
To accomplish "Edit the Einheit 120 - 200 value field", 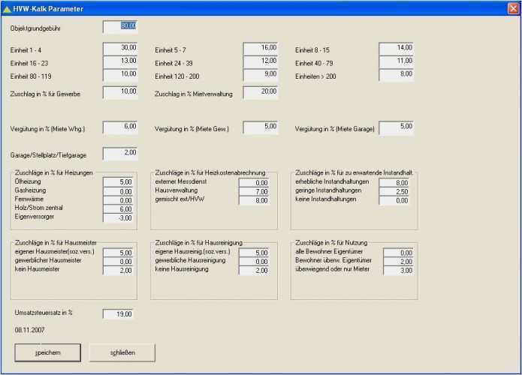I will [x=261, y=75].
